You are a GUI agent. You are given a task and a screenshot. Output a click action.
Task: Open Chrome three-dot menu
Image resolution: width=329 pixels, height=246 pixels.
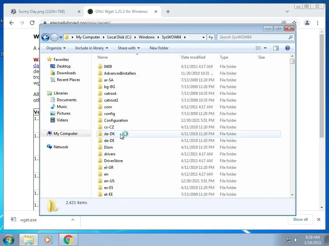pyautogui.click(x=317, y=23)
